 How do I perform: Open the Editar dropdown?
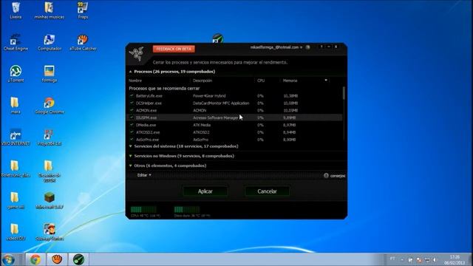point(144,175)
